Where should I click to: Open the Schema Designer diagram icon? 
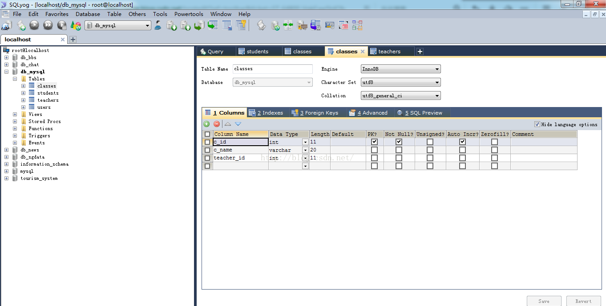pos(357,25)
